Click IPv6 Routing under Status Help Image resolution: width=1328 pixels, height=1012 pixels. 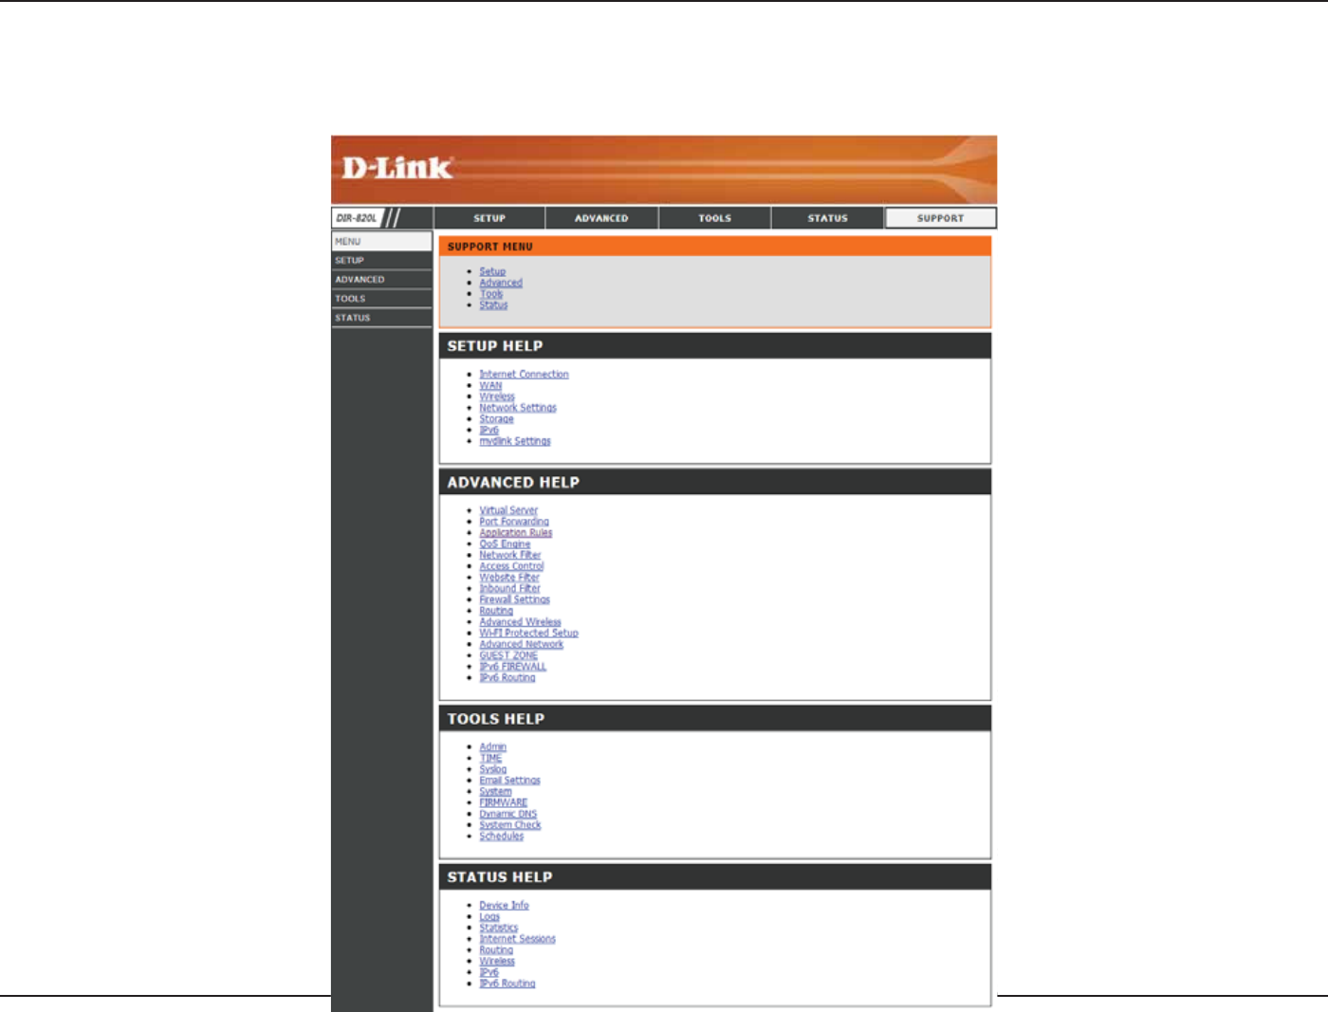point(507,984)
